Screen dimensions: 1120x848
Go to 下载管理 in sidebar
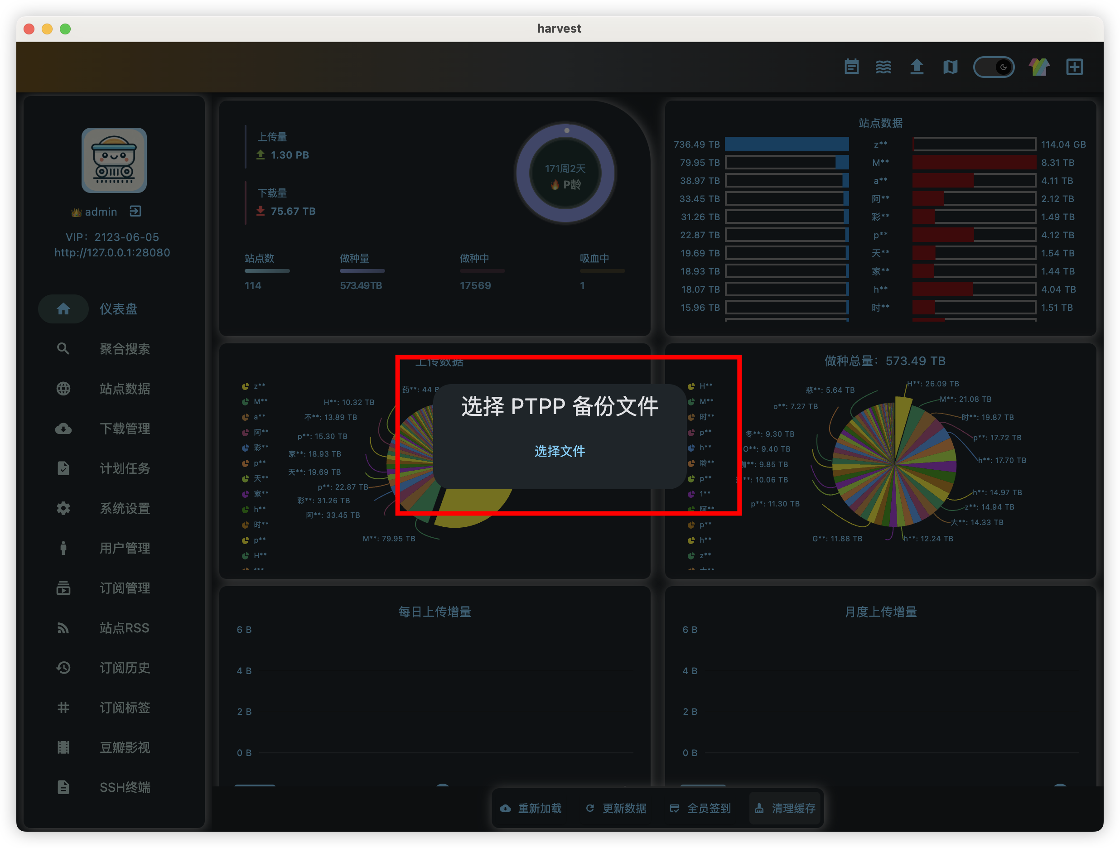[x=124, y=429]
